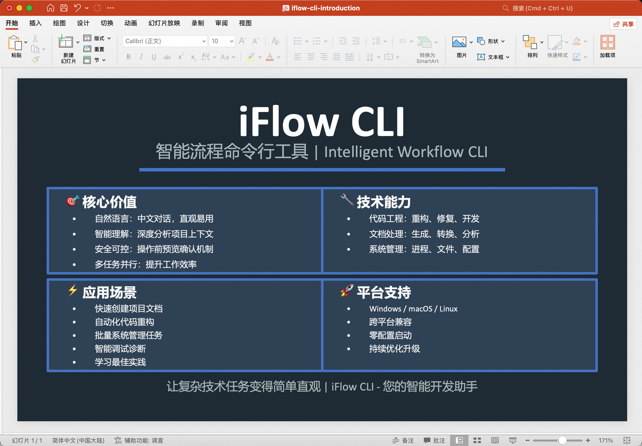
Task: Click the 共享 share button
Action: 623,24
